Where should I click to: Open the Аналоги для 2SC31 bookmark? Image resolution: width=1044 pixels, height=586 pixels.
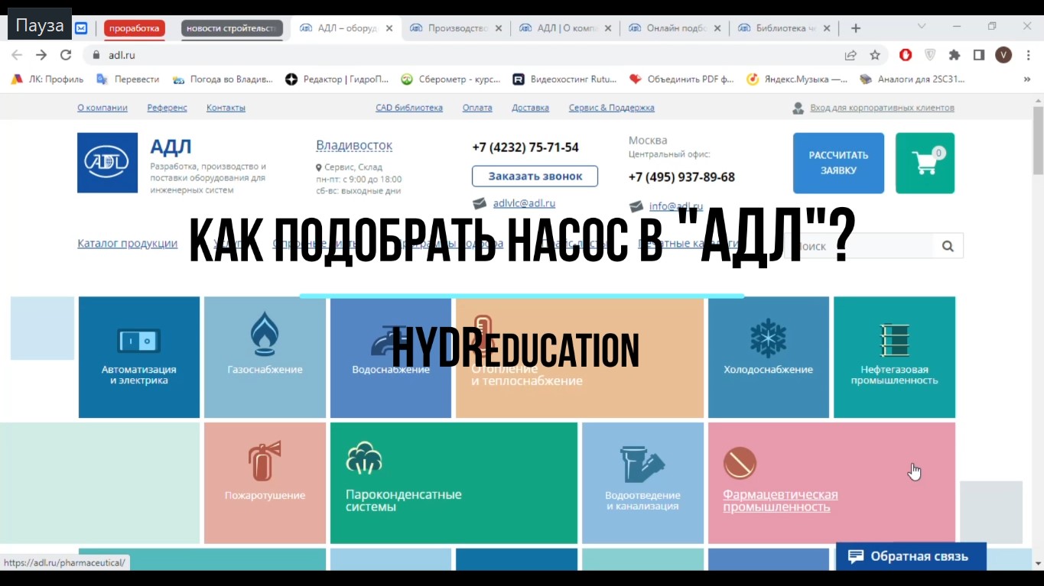pyautogui.click(x=912, y=79)
